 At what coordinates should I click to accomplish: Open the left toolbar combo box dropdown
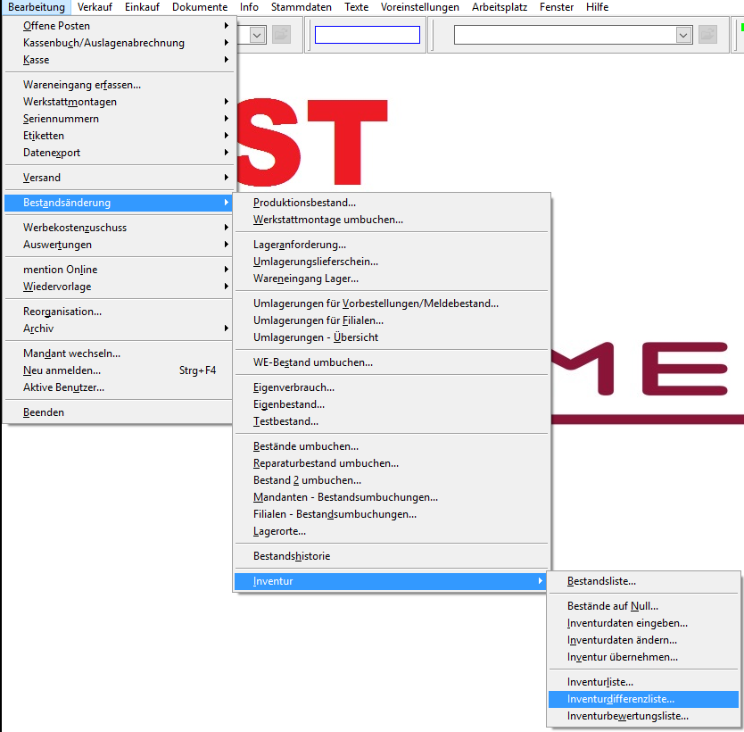[256, 35]
